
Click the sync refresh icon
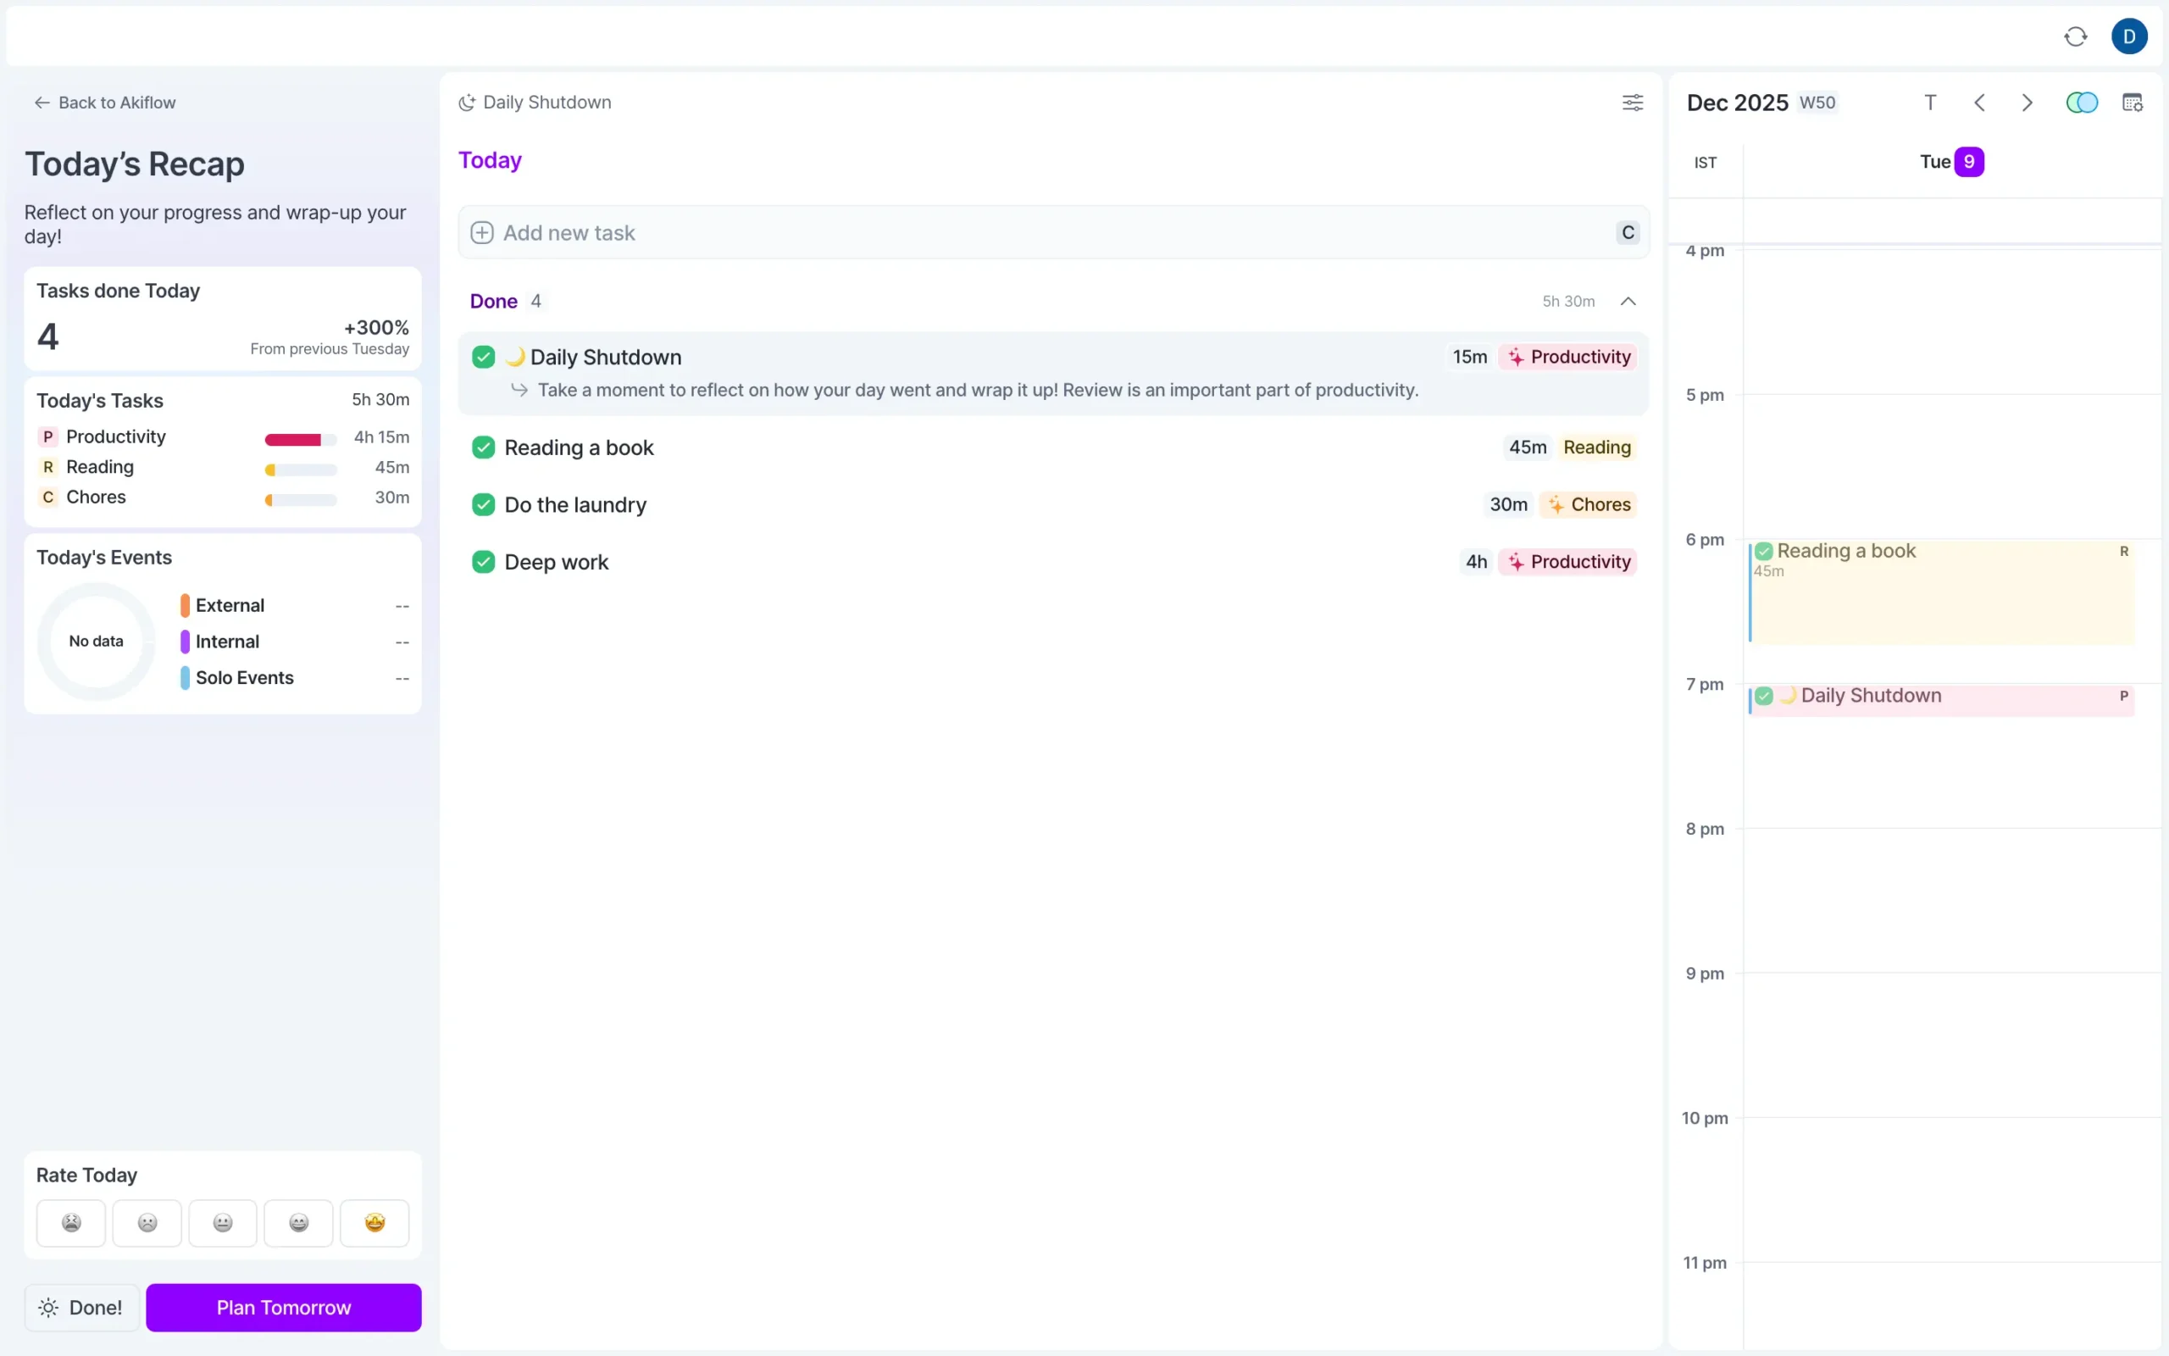tap(2076, 36)
